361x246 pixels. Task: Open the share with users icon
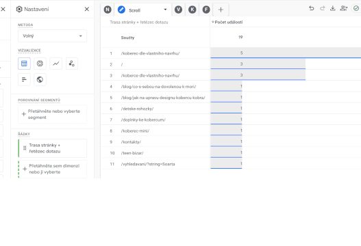(344, 8)
